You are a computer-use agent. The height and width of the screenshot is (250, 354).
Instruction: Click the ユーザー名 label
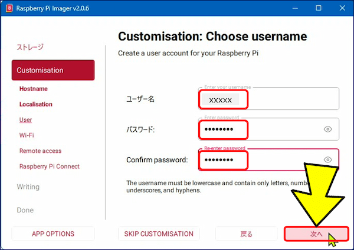(x=140, y=99)
